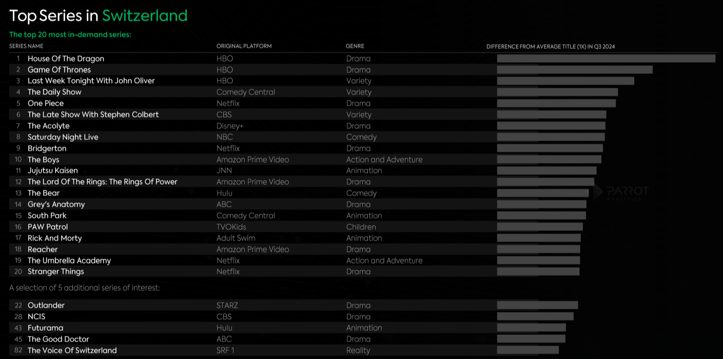Viewport: 723px width, 359px height.
Task: Click the Children genre for PAW Patrol
Action: point(361,227)
